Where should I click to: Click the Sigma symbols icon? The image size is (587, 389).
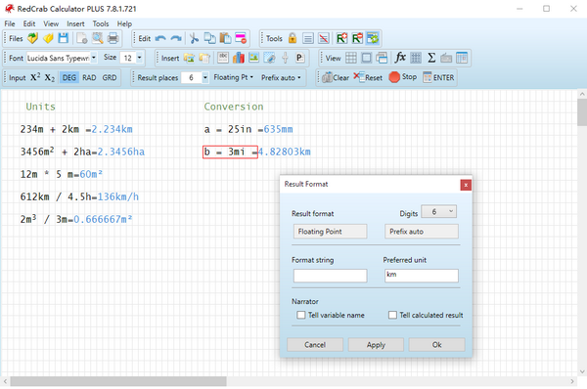tap(431, 58)
